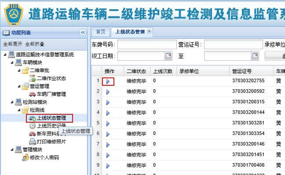The image size is (285, 175).
Task: Collapse the 管理模块 tree node arrow
Action: [x=12, y=149]
